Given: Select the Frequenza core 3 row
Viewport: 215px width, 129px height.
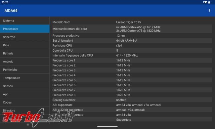Looking at the screenshot, I should click(x=132, y=70).
